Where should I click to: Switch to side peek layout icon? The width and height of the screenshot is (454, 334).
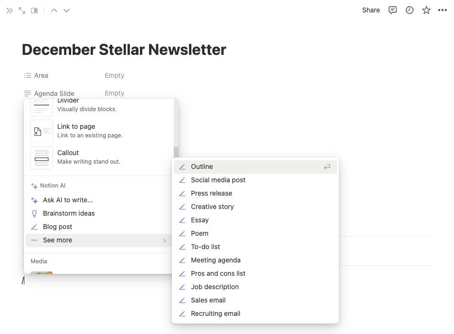pos(34,10)
